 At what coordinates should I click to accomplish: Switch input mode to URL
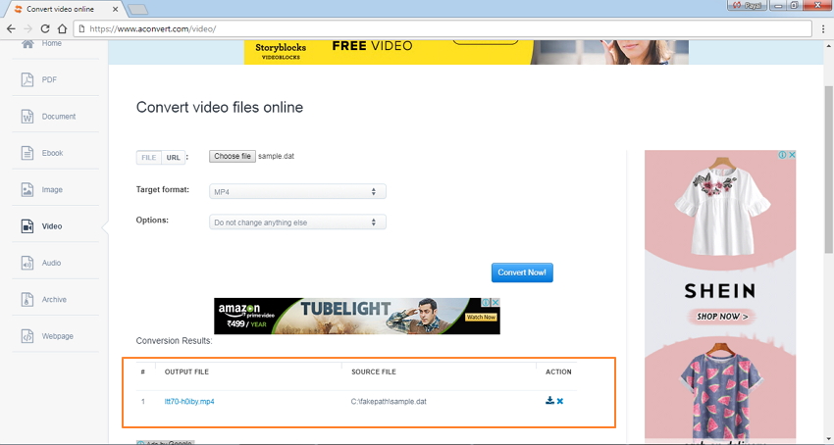(173, 157)
